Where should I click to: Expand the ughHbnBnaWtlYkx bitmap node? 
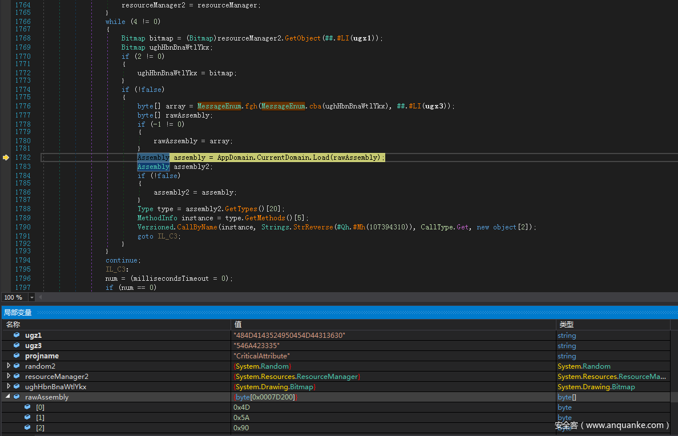coord(9,387)
